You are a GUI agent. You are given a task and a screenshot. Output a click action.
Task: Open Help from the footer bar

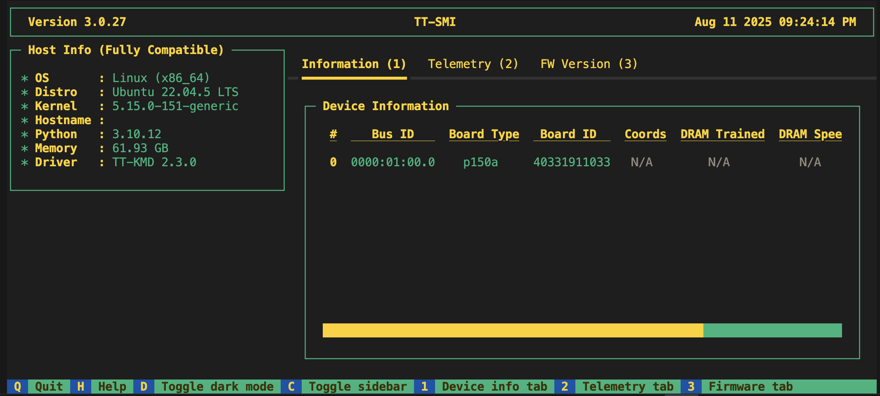click(x=112, y=387)
